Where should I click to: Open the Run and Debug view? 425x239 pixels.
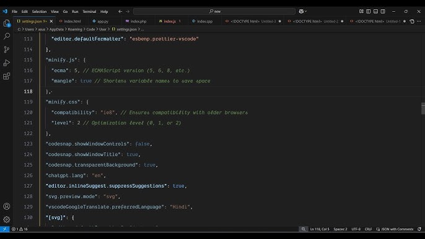point(6,63)
